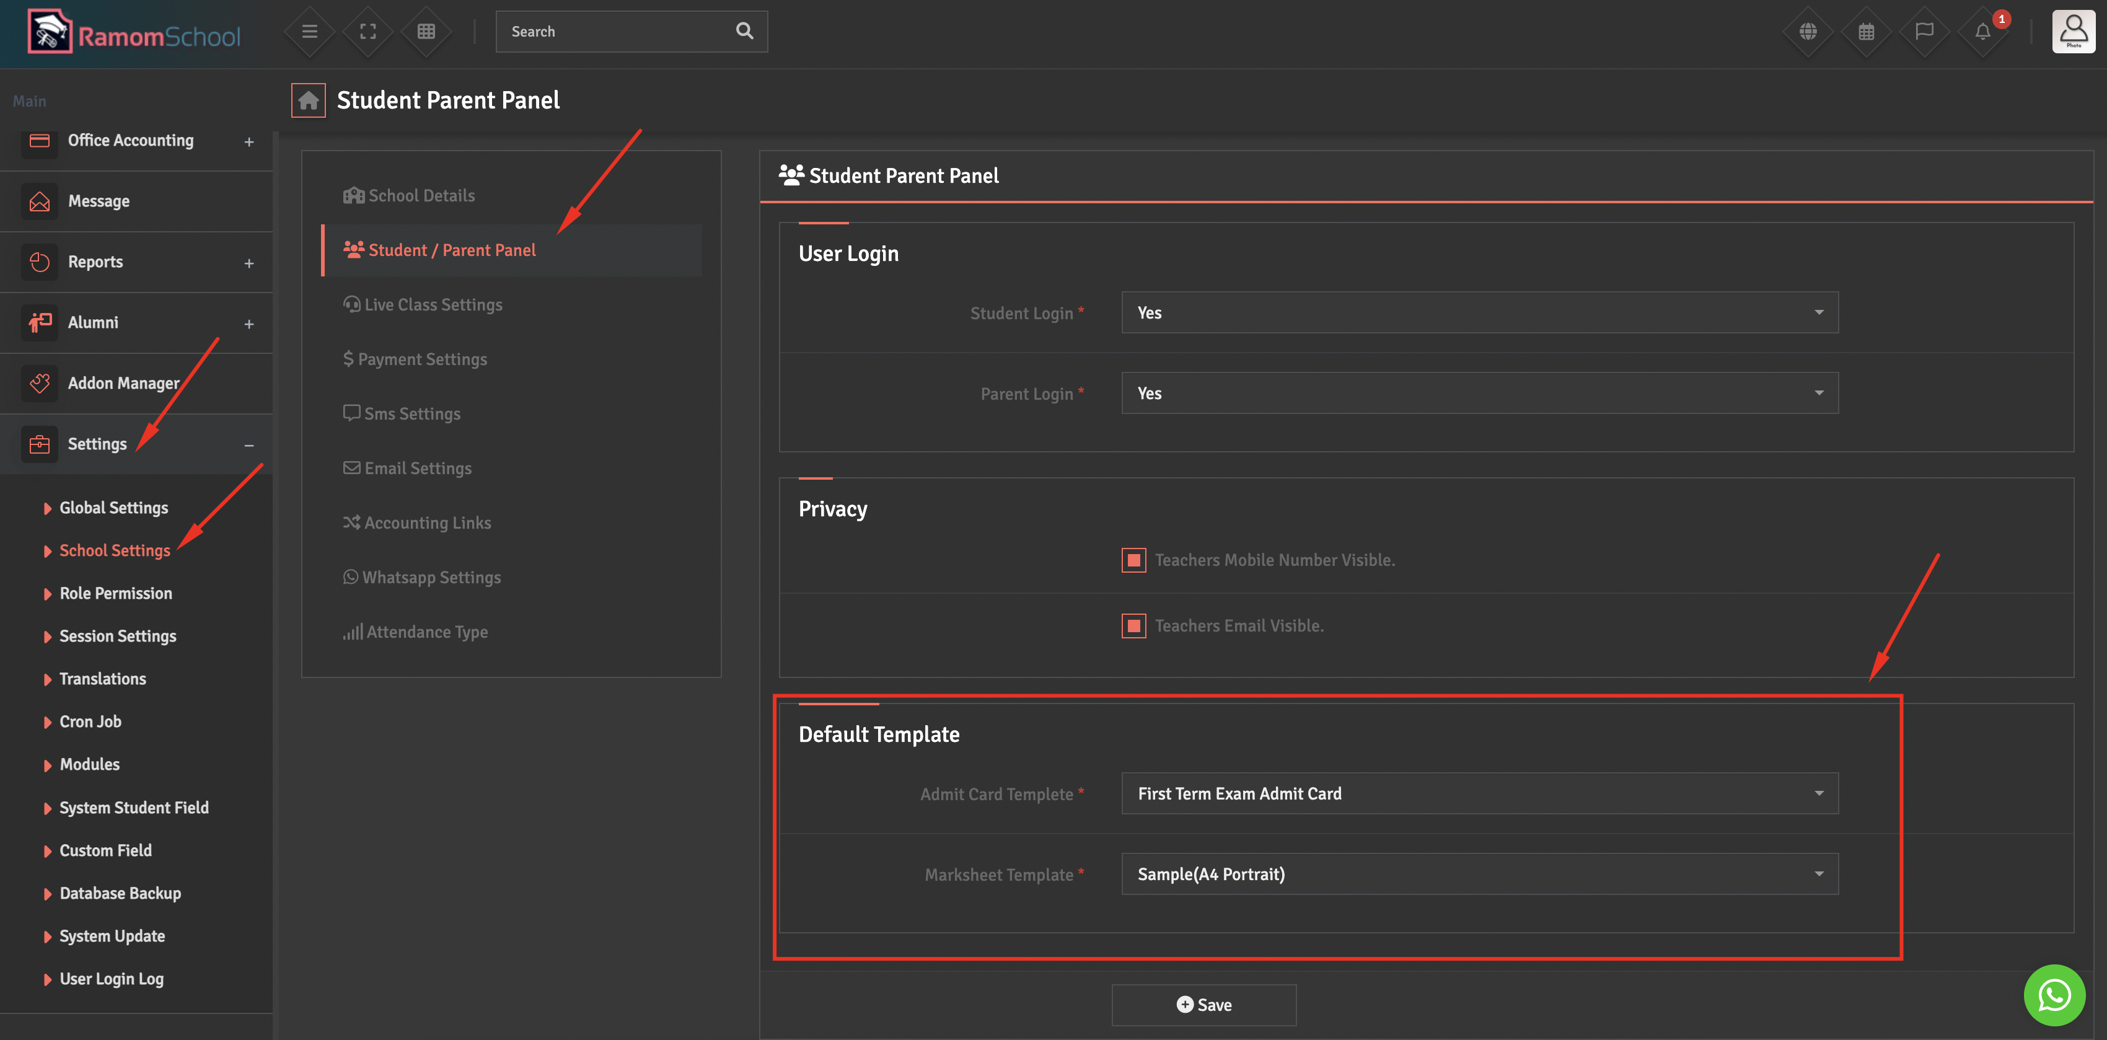Open Email Settings tab
The image size is (2107, 1040).
512,469
